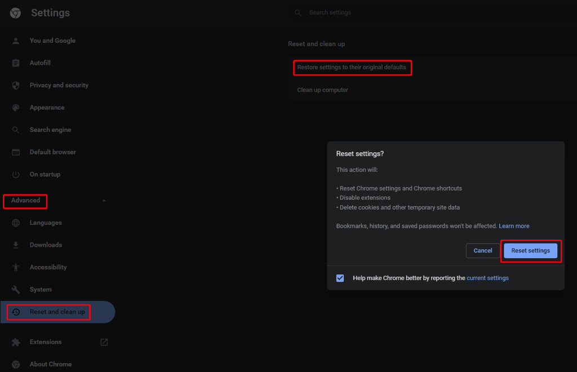Click the Extensions puzzle piece icon

(x=16, y=342)
